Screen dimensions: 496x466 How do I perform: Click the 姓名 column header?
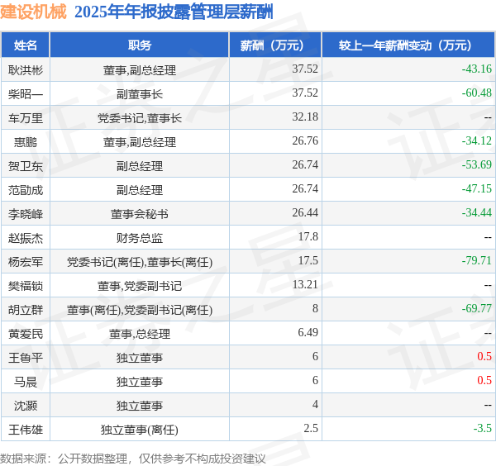point(26,45)
